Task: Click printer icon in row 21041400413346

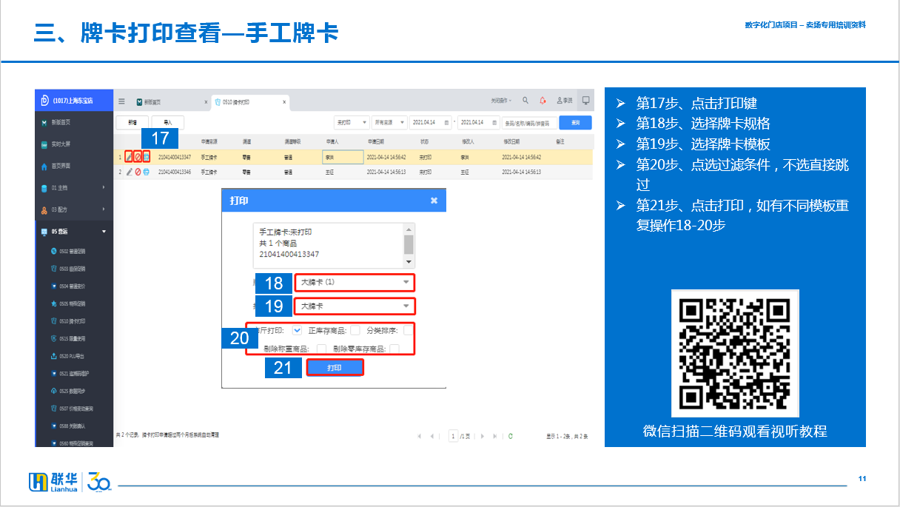Action: point(146,172)
